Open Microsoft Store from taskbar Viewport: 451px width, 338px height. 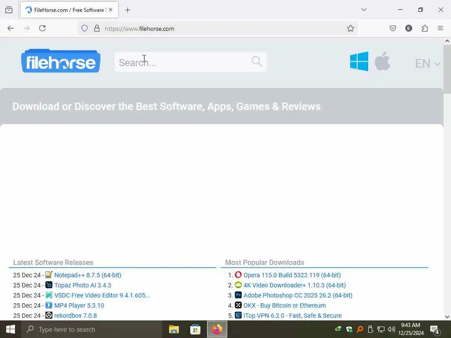point(195,329)
